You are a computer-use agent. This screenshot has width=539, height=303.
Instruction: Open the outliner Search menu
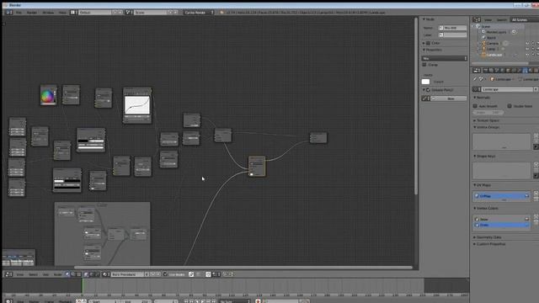click(x=502, y=20)
